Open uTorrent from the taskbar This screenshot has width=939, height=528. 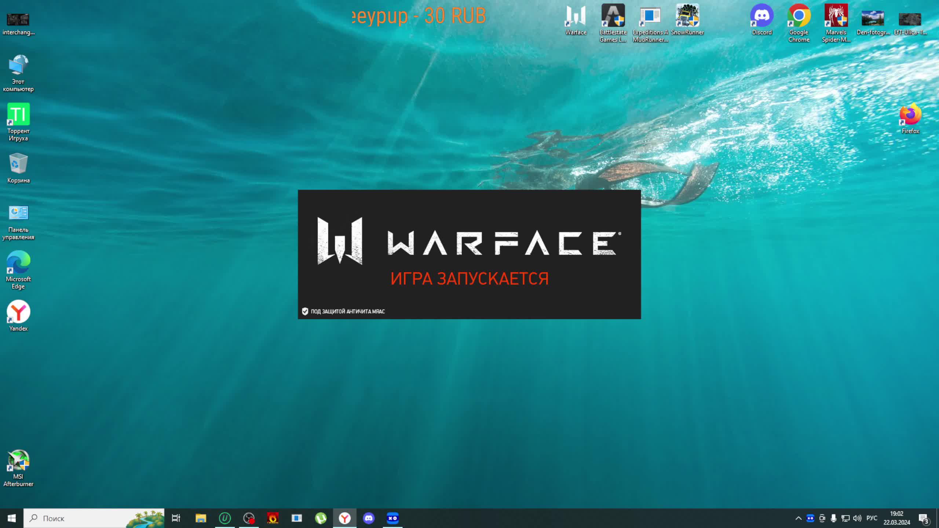coord(321,518)
